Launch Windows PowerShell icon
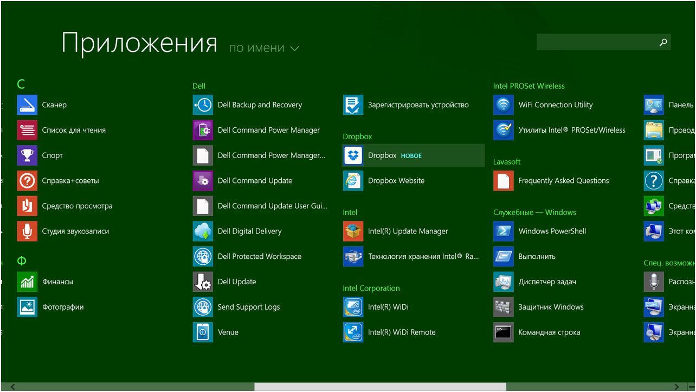Screen dimensions: 696x392 point(503,231)
